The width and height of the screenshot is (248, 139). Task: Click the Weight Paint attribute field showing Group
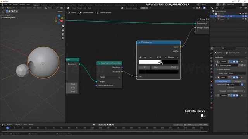237,73
